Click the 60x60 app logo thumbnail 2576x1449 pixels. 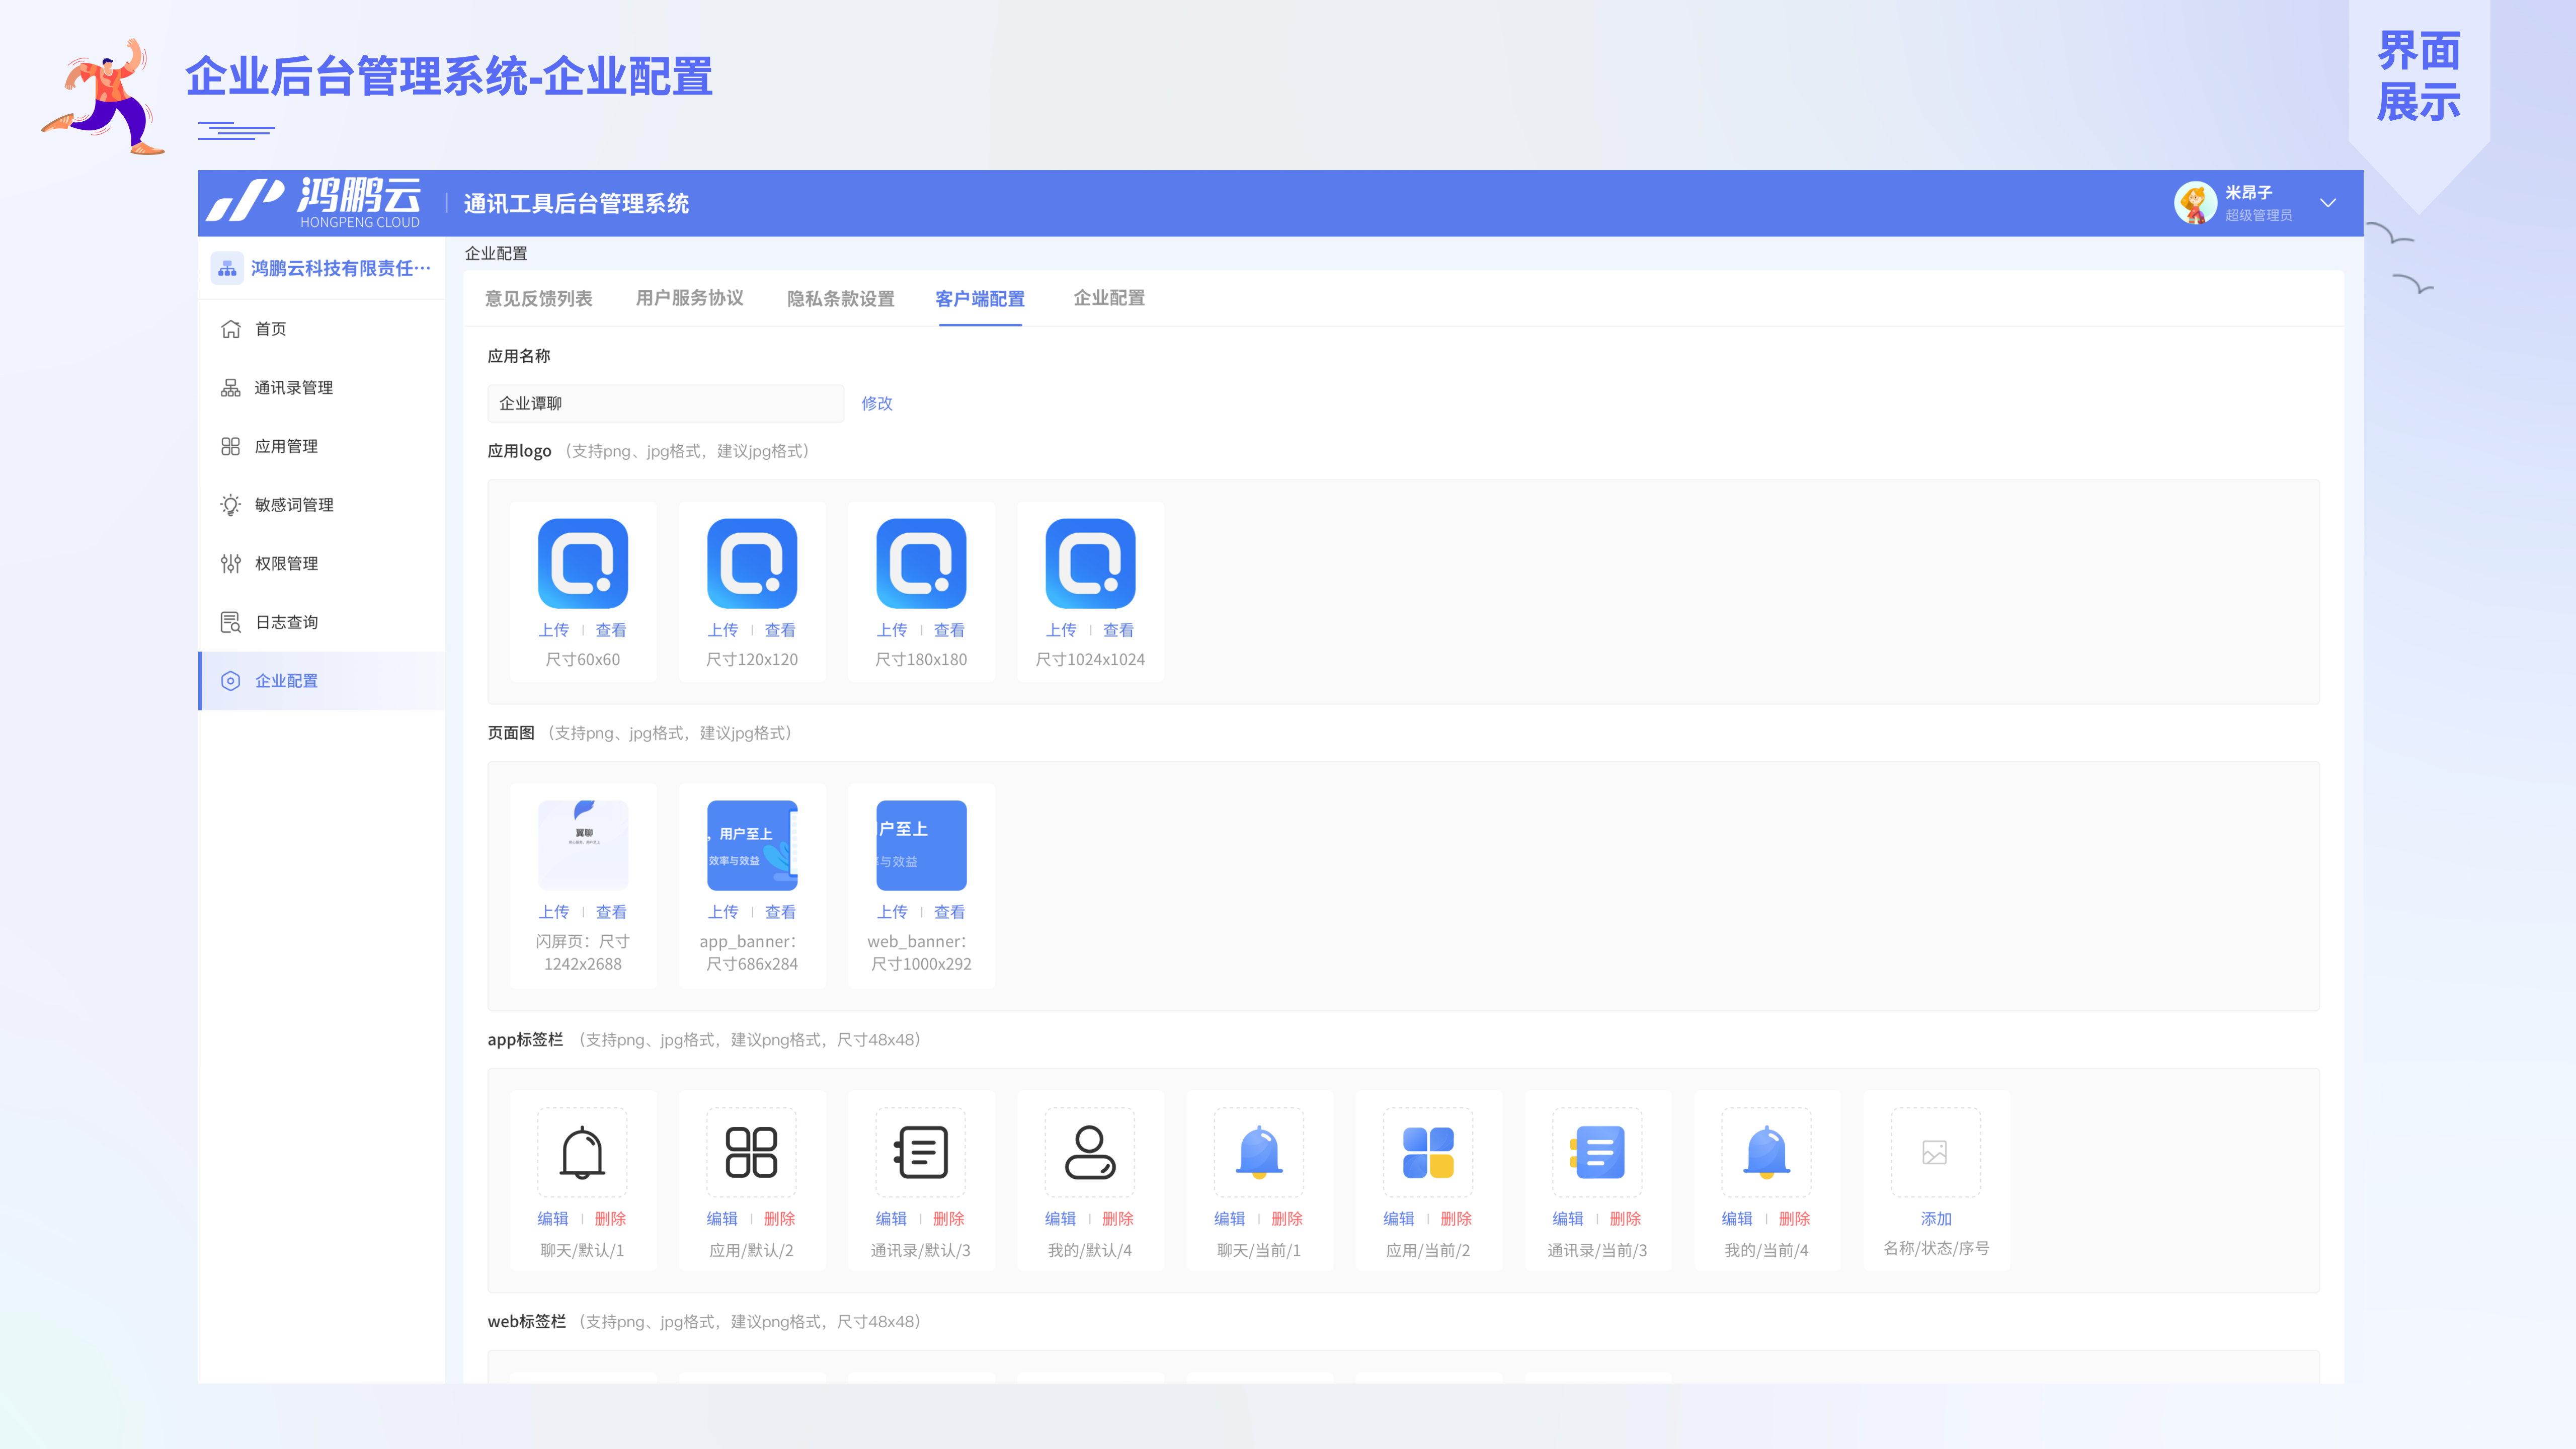[583, 563]
